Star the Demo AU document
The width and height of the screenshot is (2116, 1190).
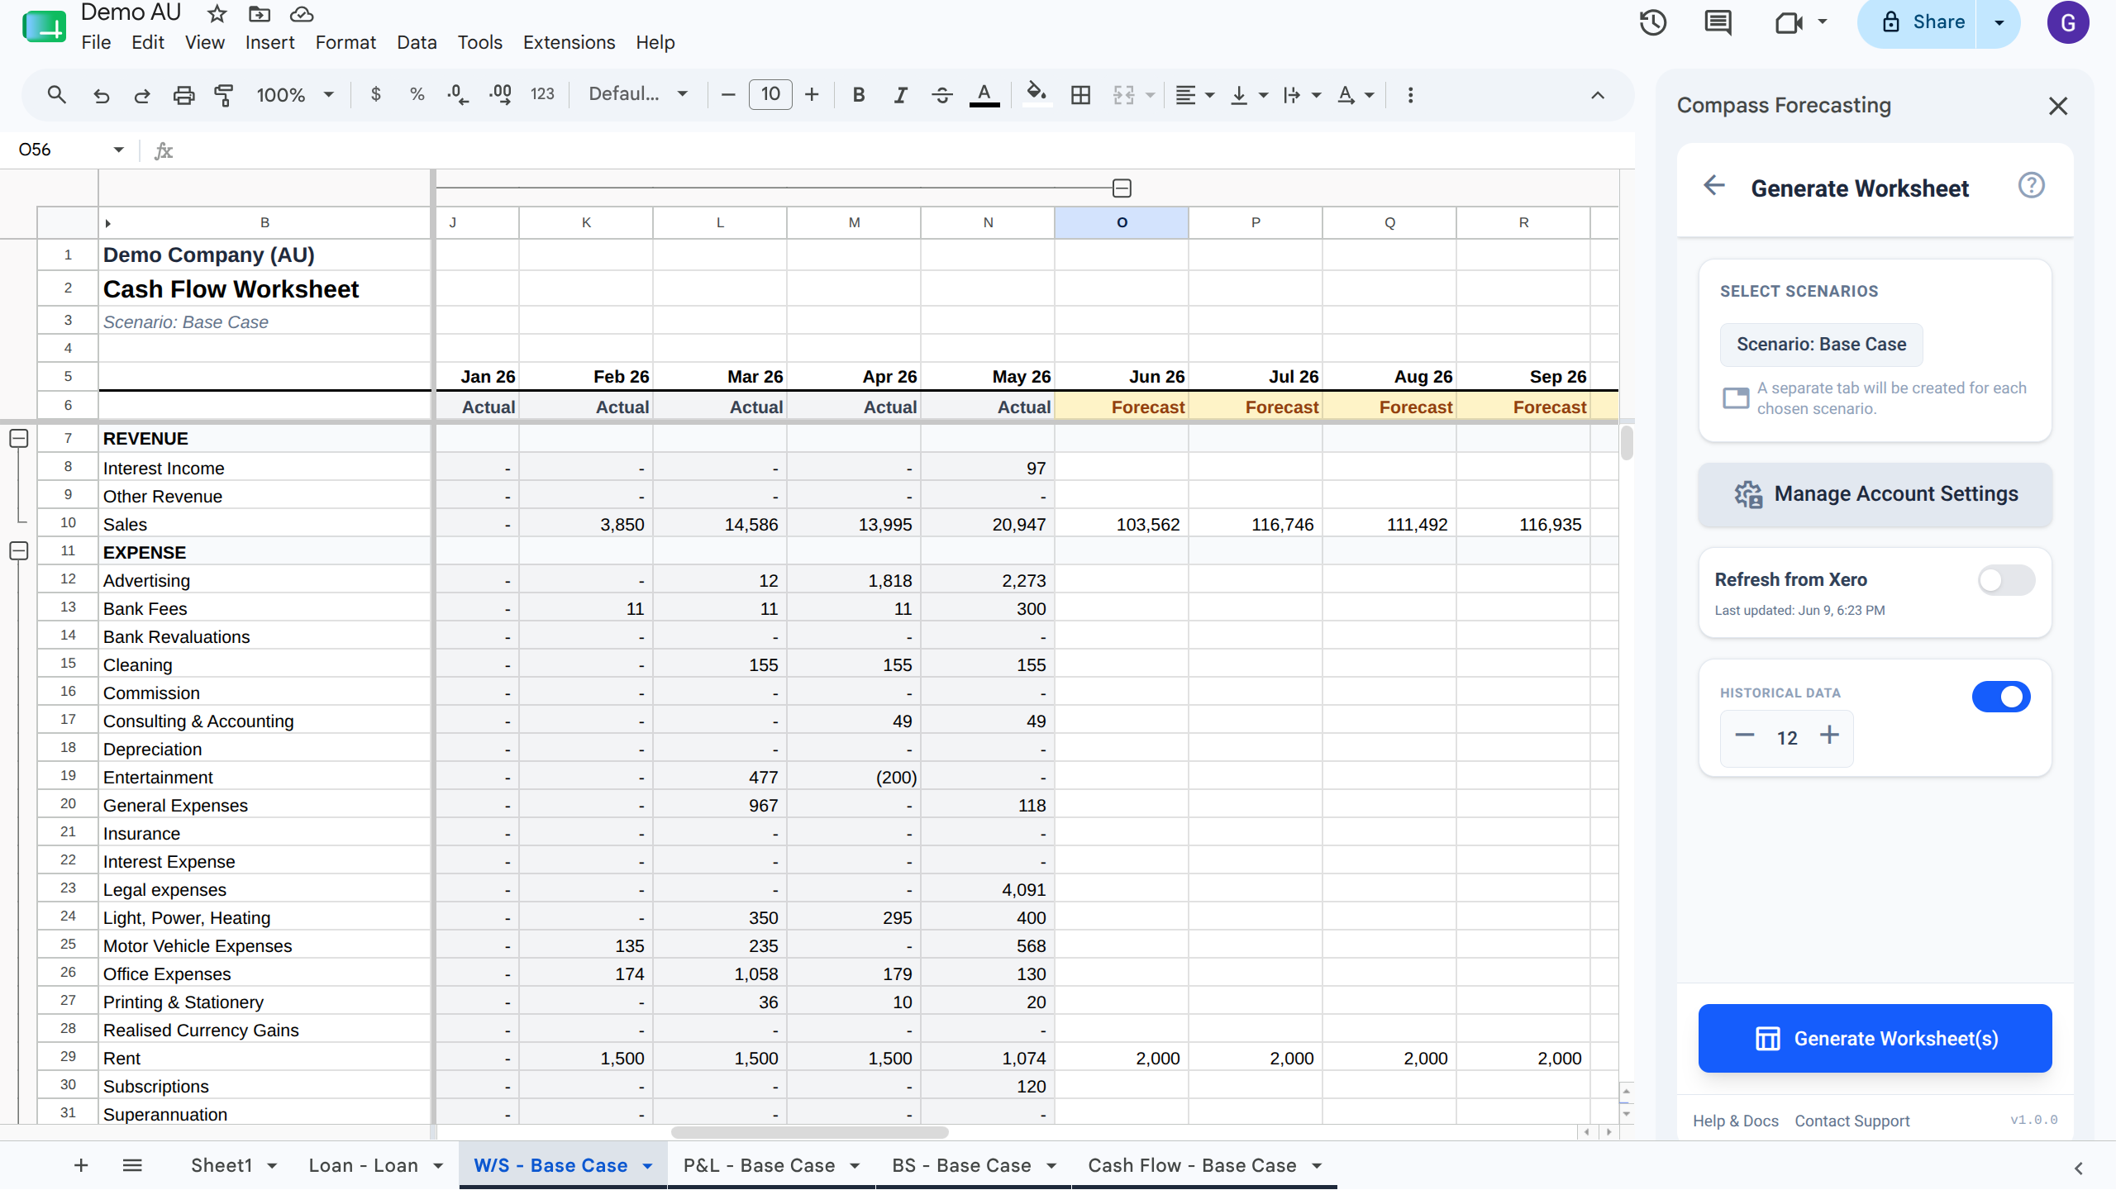click(217, 14)
